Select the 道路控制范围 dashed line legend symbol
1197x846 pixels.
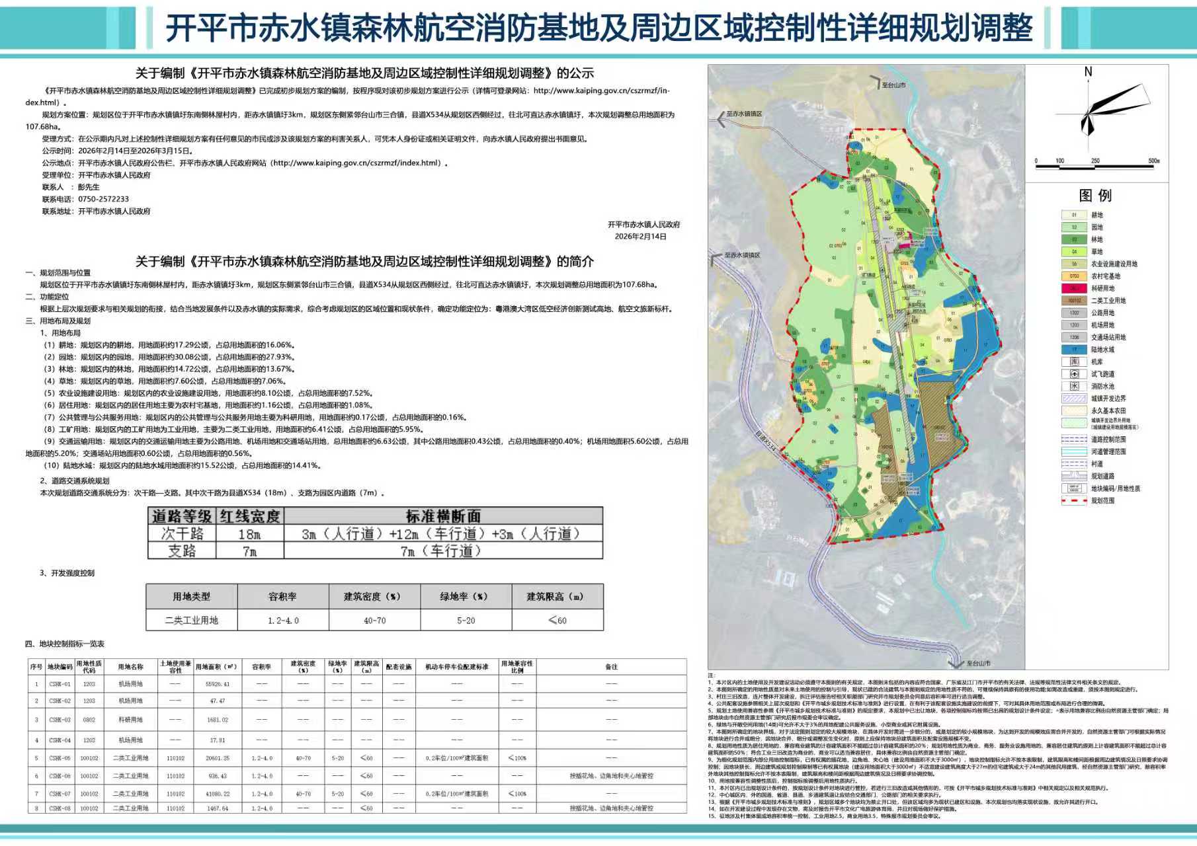pyautogui.click(x=1074, y=440)
